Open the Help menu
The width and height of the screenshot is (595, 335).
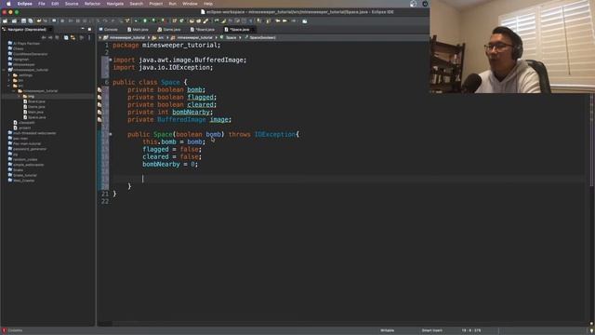(208, 4)
